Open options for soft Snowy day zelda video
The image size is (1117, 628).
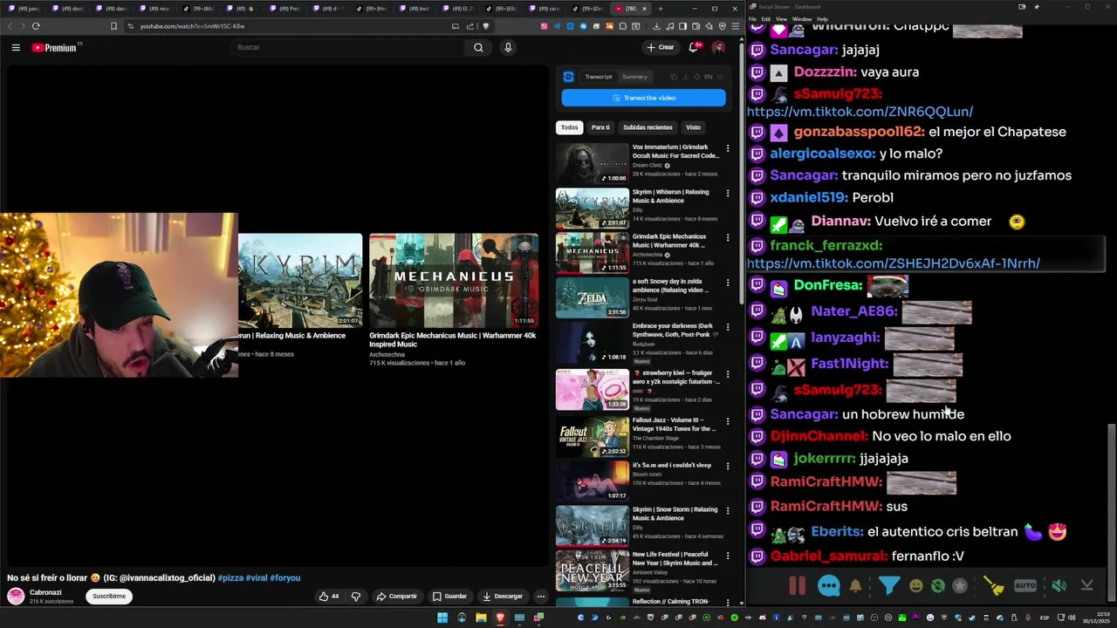[728, 283]
